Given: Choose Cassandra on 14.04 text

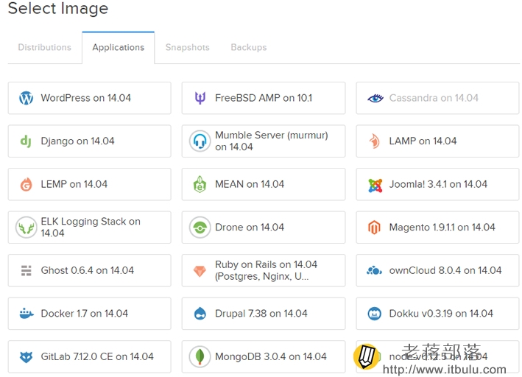Looking at the screenshot, I should (434, 98).
